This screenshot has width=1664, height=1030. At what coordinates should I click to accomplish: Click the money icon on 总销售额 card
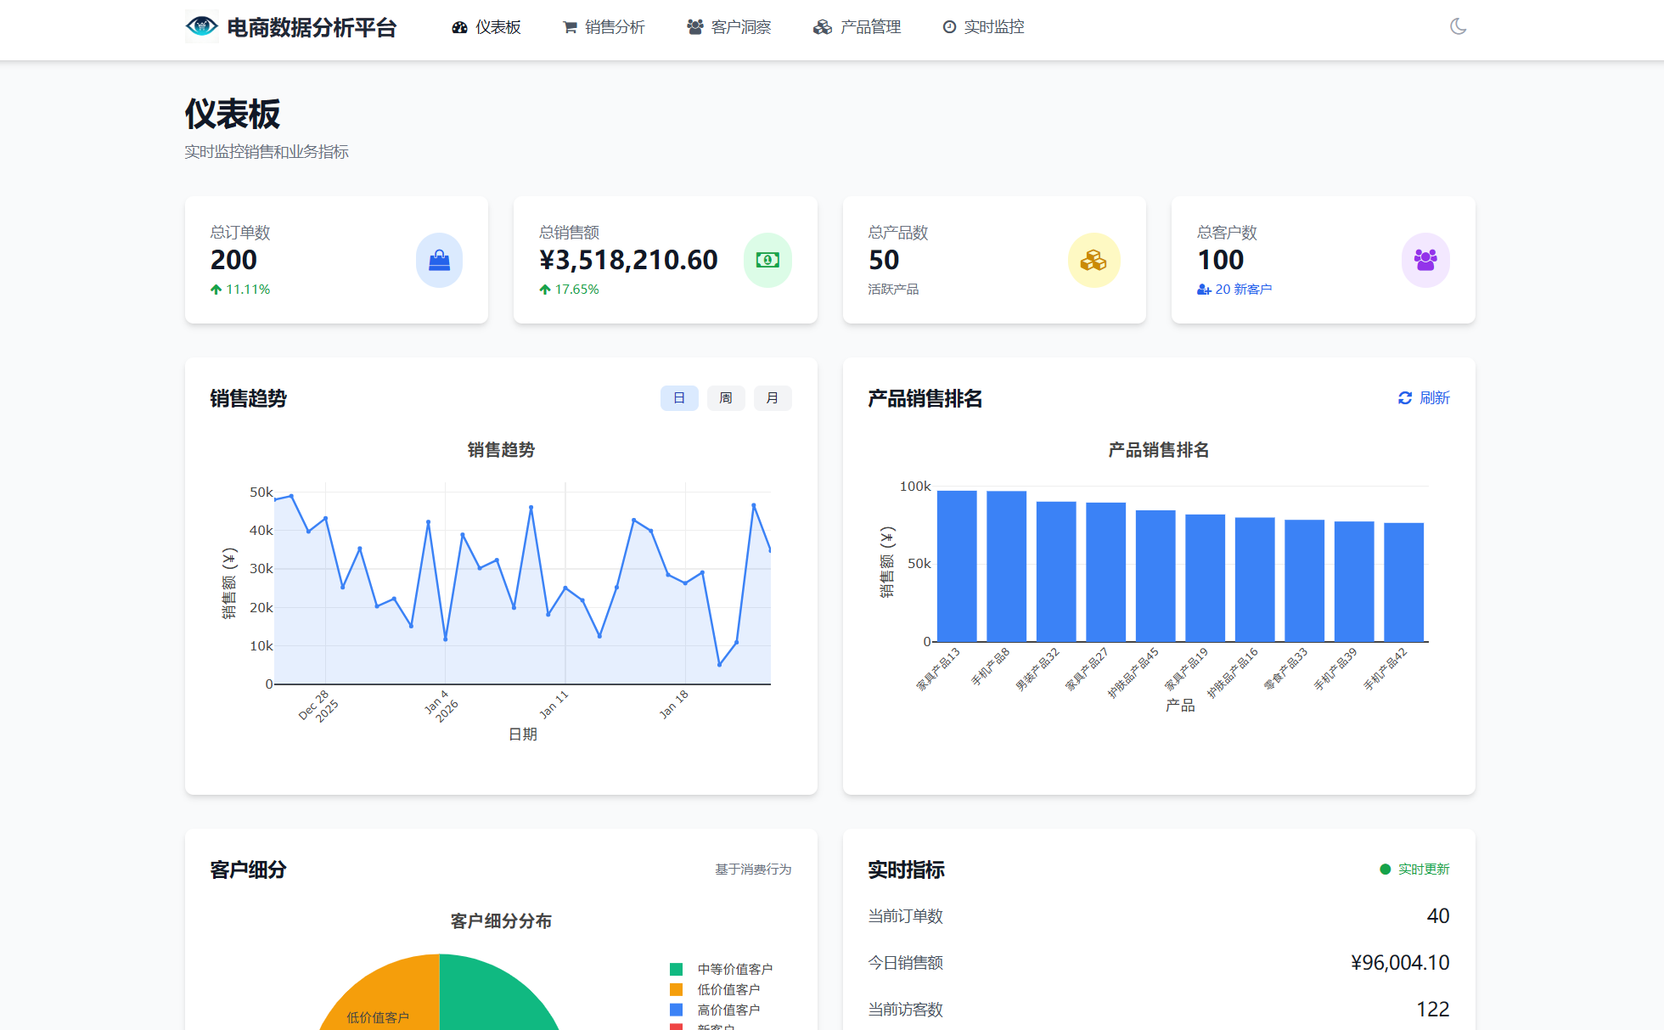point(767,260)
